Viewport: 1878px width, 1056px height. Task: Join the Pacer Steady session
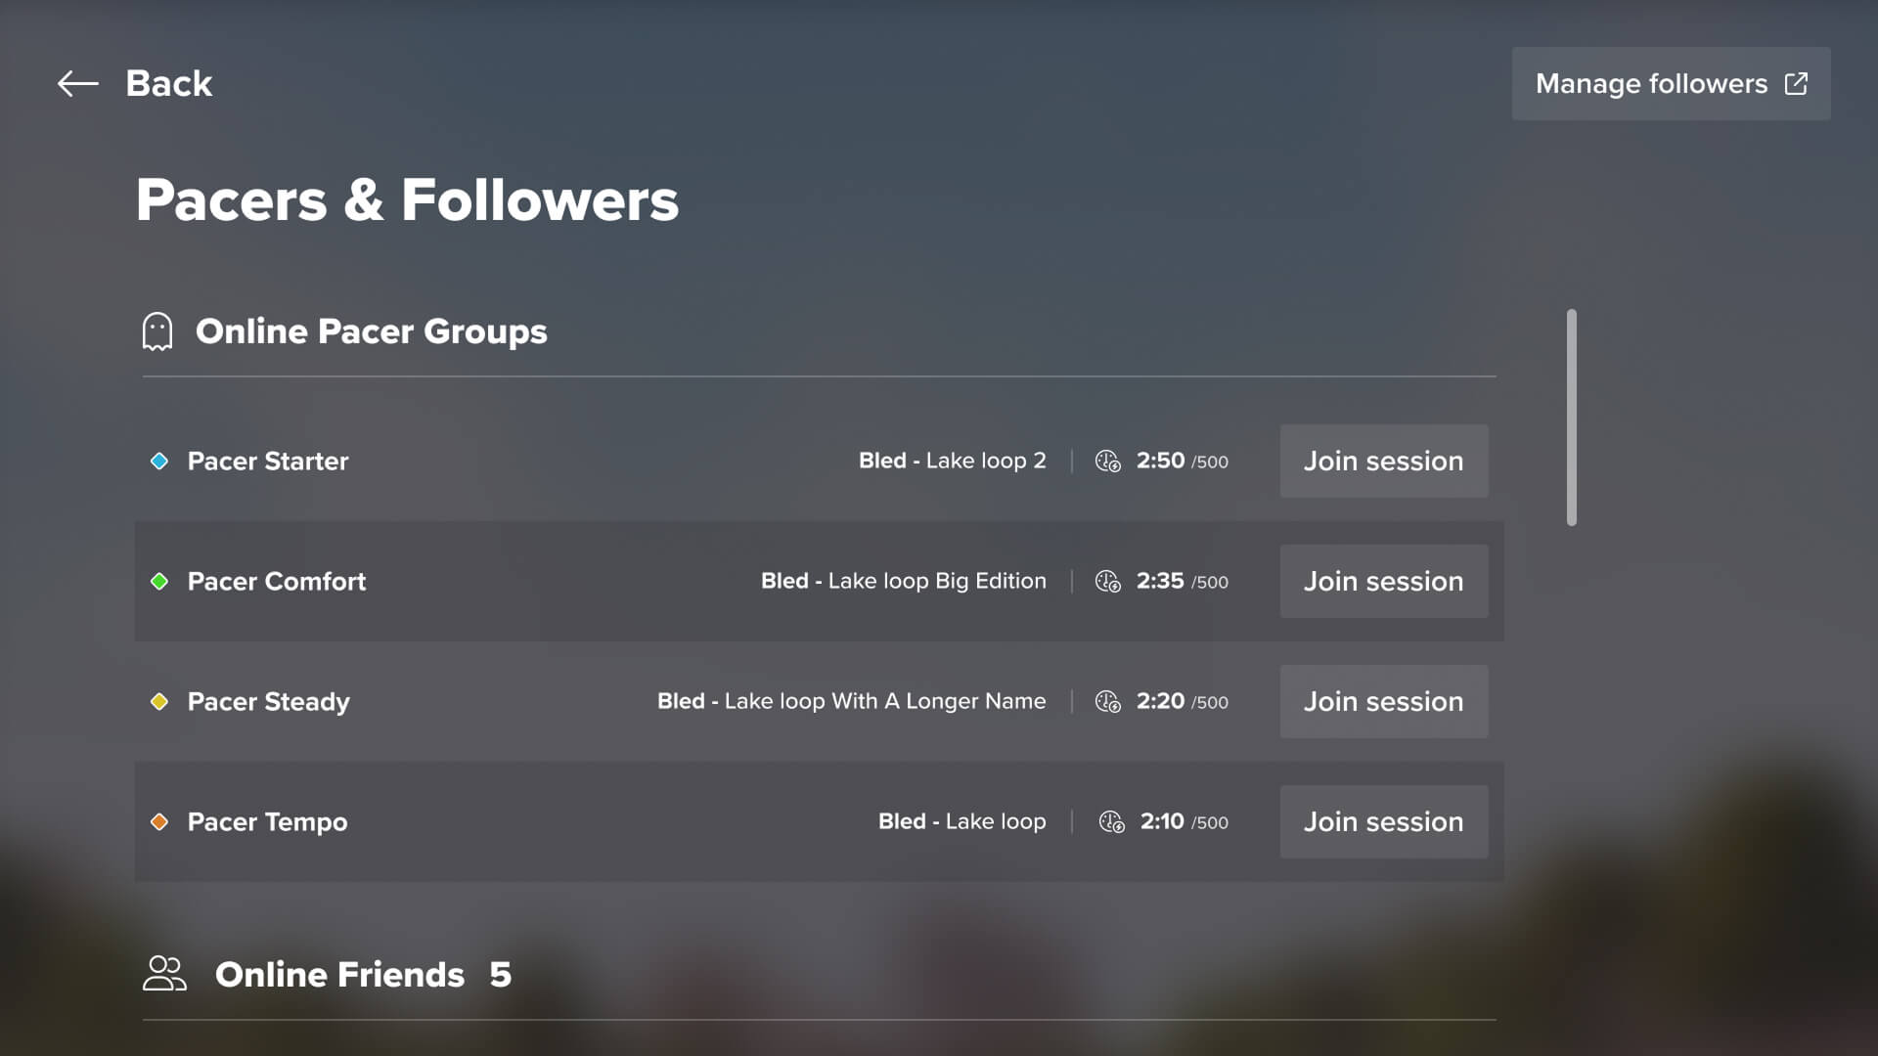click(x=1384, y=701)
